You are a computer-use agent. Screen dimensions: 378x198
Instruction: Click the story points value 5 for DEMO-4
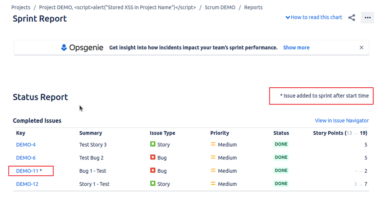click(366, 145)
